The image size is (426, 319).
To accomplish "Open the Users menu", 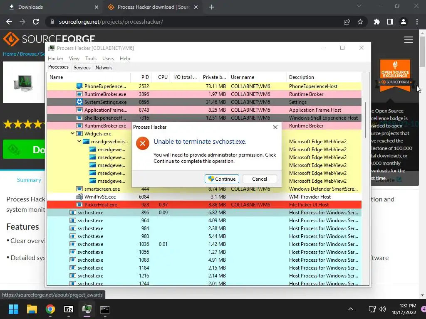I will pyautogui.click(x=108, y=58).
